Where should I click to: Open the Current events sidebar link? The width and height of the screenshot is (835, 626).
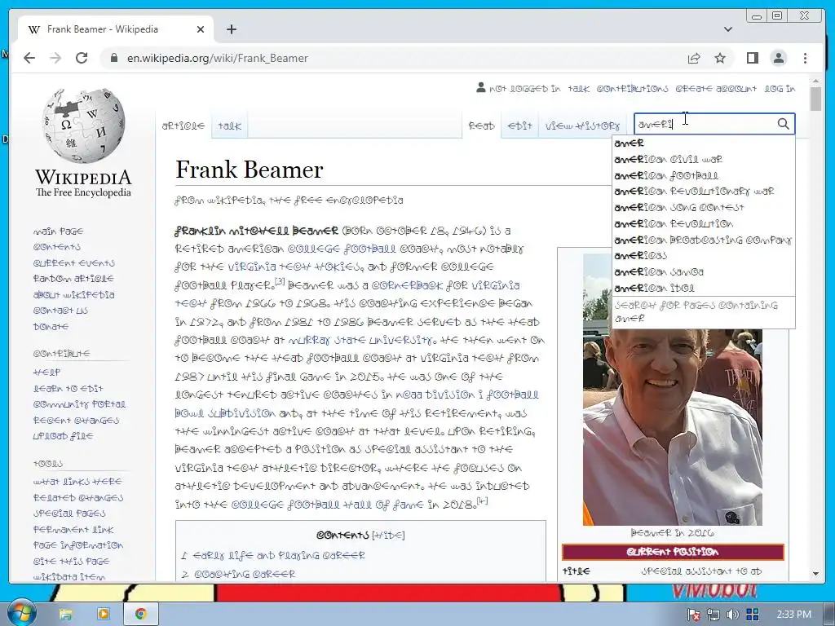pos(73,263)
